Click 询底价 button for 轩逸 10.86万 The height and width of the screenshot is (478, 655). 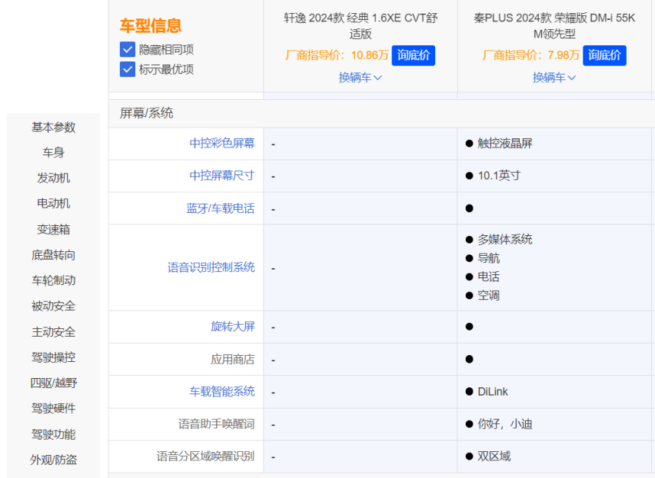pos(413,55)
